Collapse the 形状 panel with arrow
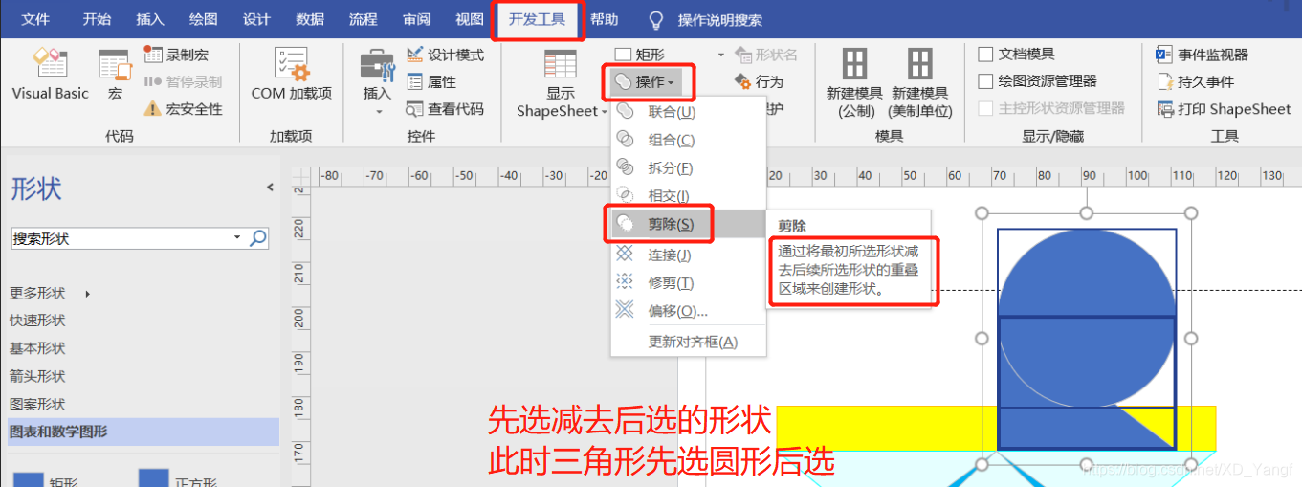This screenshot has width=1302, height=487. 270,188
